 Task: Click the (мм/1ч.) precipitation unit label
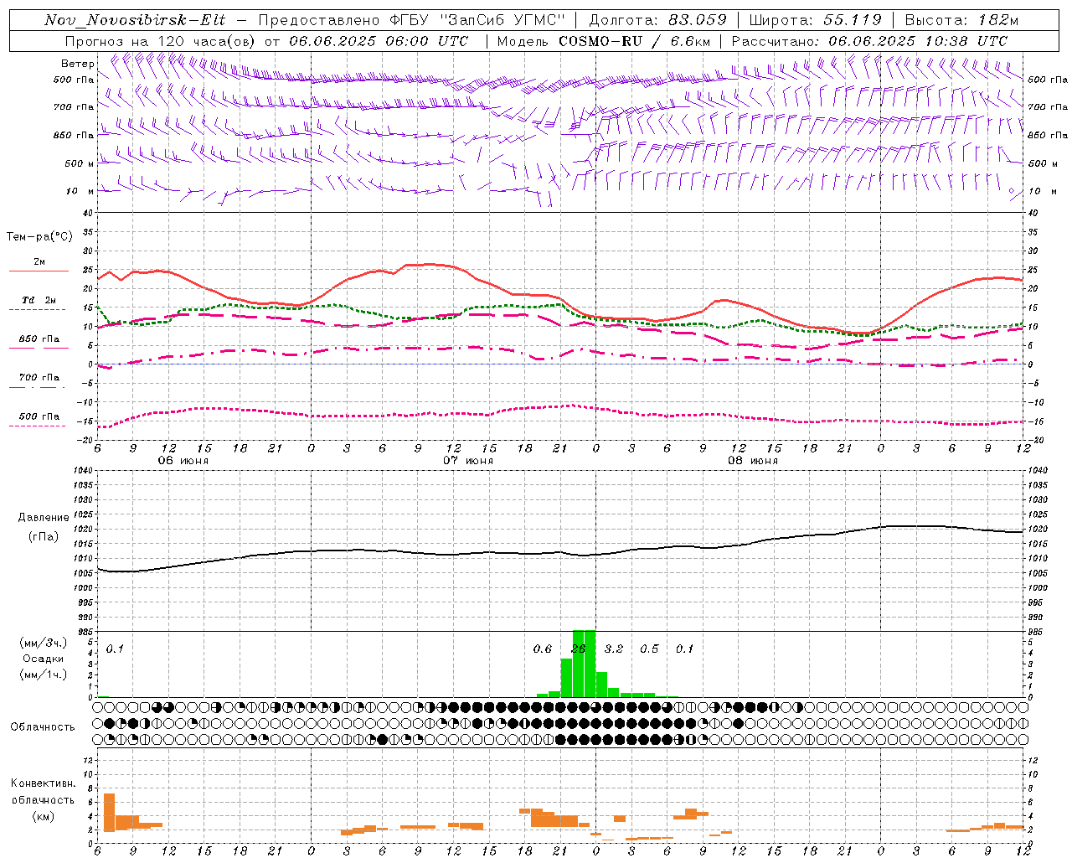[44, 675]
